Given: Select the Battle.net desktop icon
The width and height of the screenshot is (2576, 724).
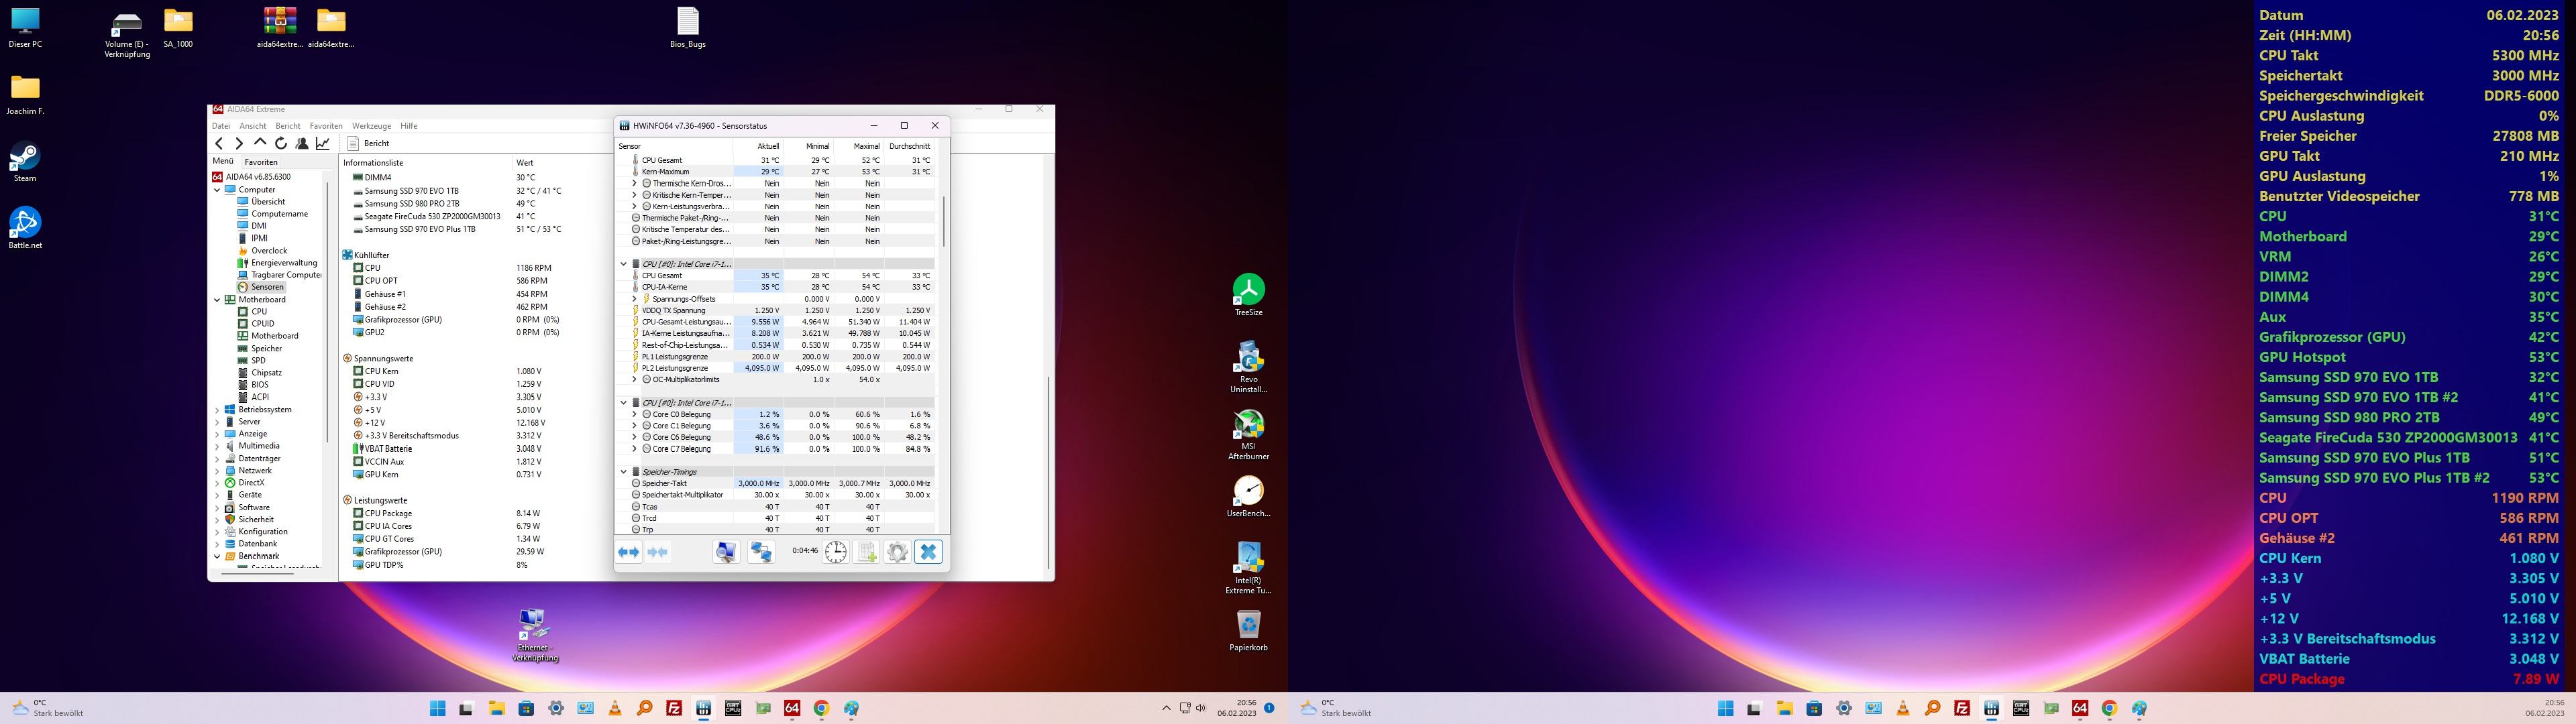Looking at the screenshot, I should pyautogui.click(x=25, y=228).
